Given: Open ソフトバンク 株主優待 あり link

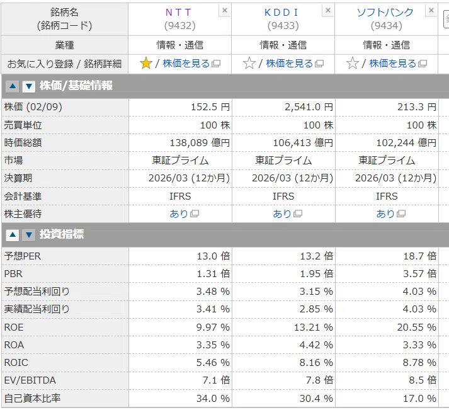Looking at the screenshot, I should click(x=385, y=214).
